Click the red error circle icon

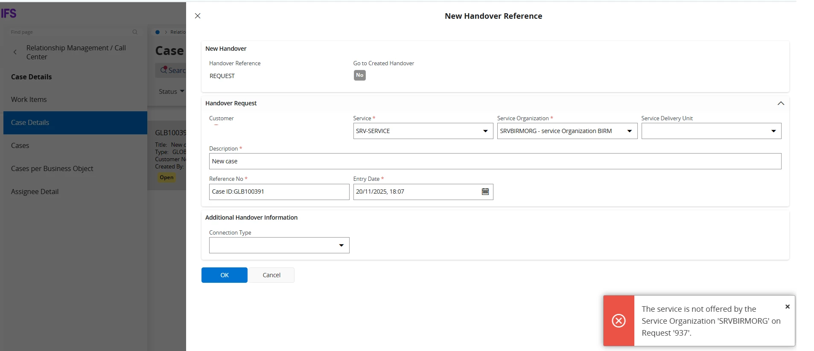(619, 321)
